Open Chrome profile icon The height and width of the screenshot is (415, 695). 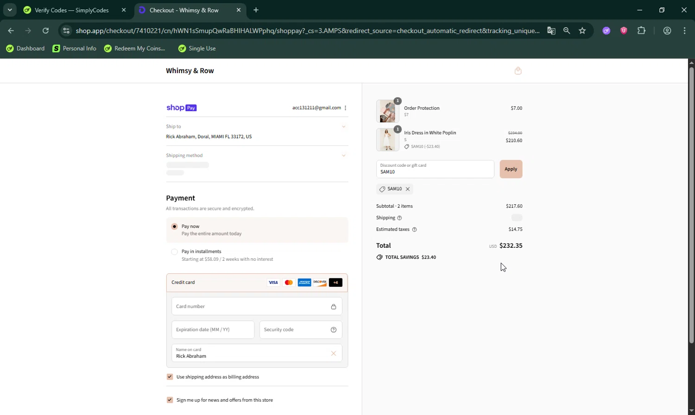(x=667, y=31)
